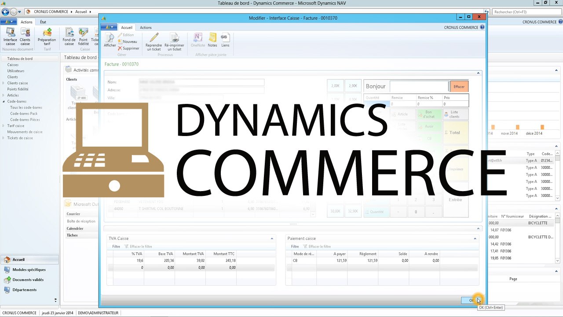Collapse the TVA Caisse section

[272, 239]
